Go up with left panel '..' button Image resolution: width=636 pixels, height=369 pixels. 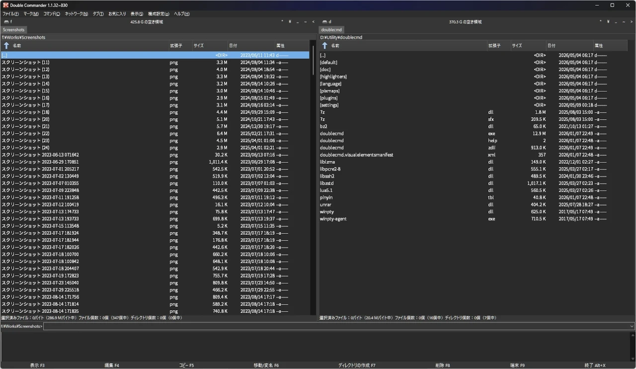pos(298,22)
